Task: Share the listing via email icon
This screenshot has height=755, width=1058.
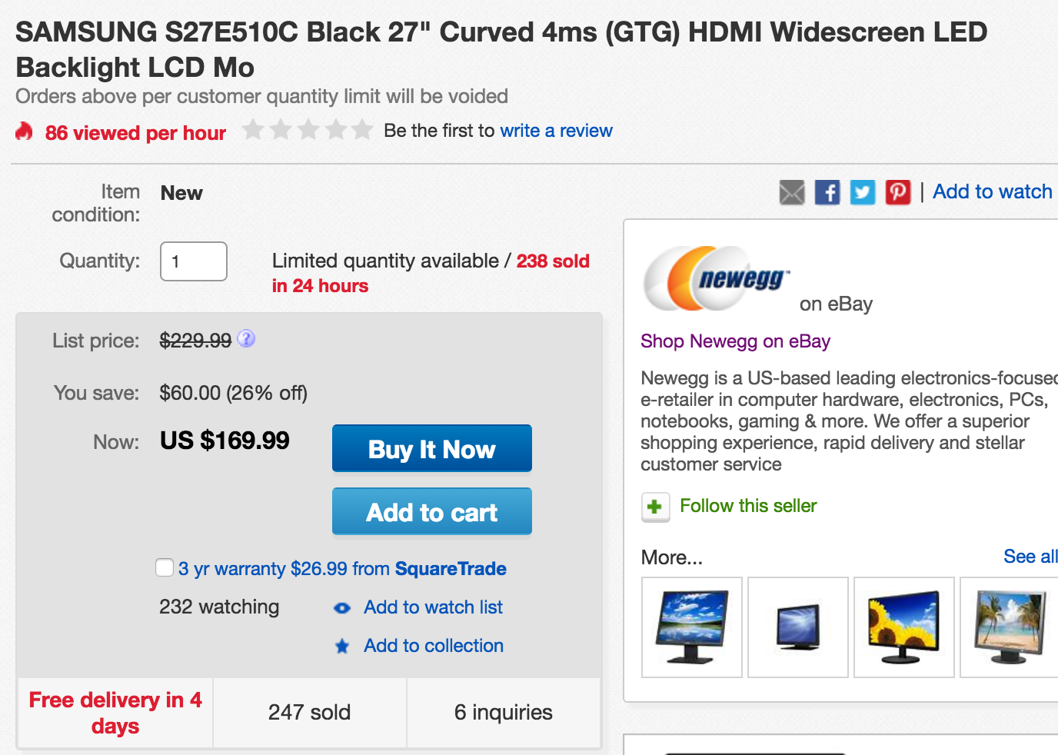Action: (x=792, y=192)
